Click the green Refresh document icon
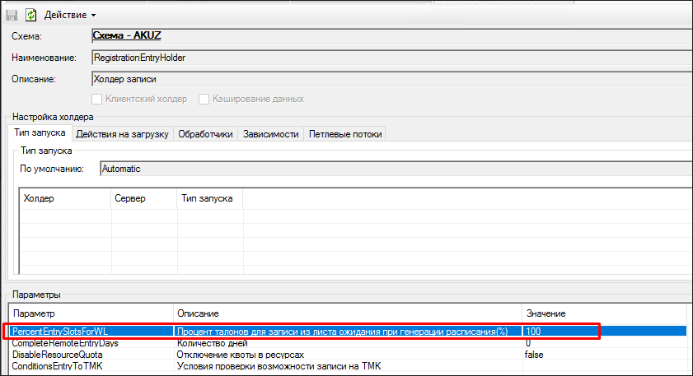 pyautogui.click(x=31, y=15)
